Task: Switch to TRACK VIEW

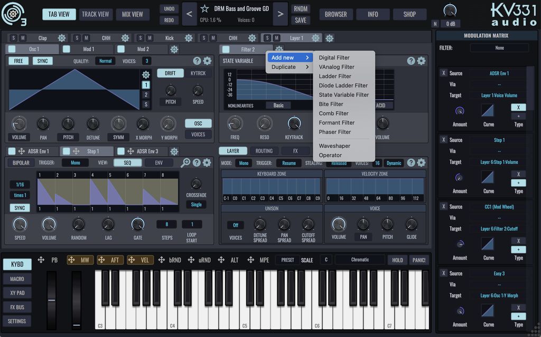Action: 96,14
